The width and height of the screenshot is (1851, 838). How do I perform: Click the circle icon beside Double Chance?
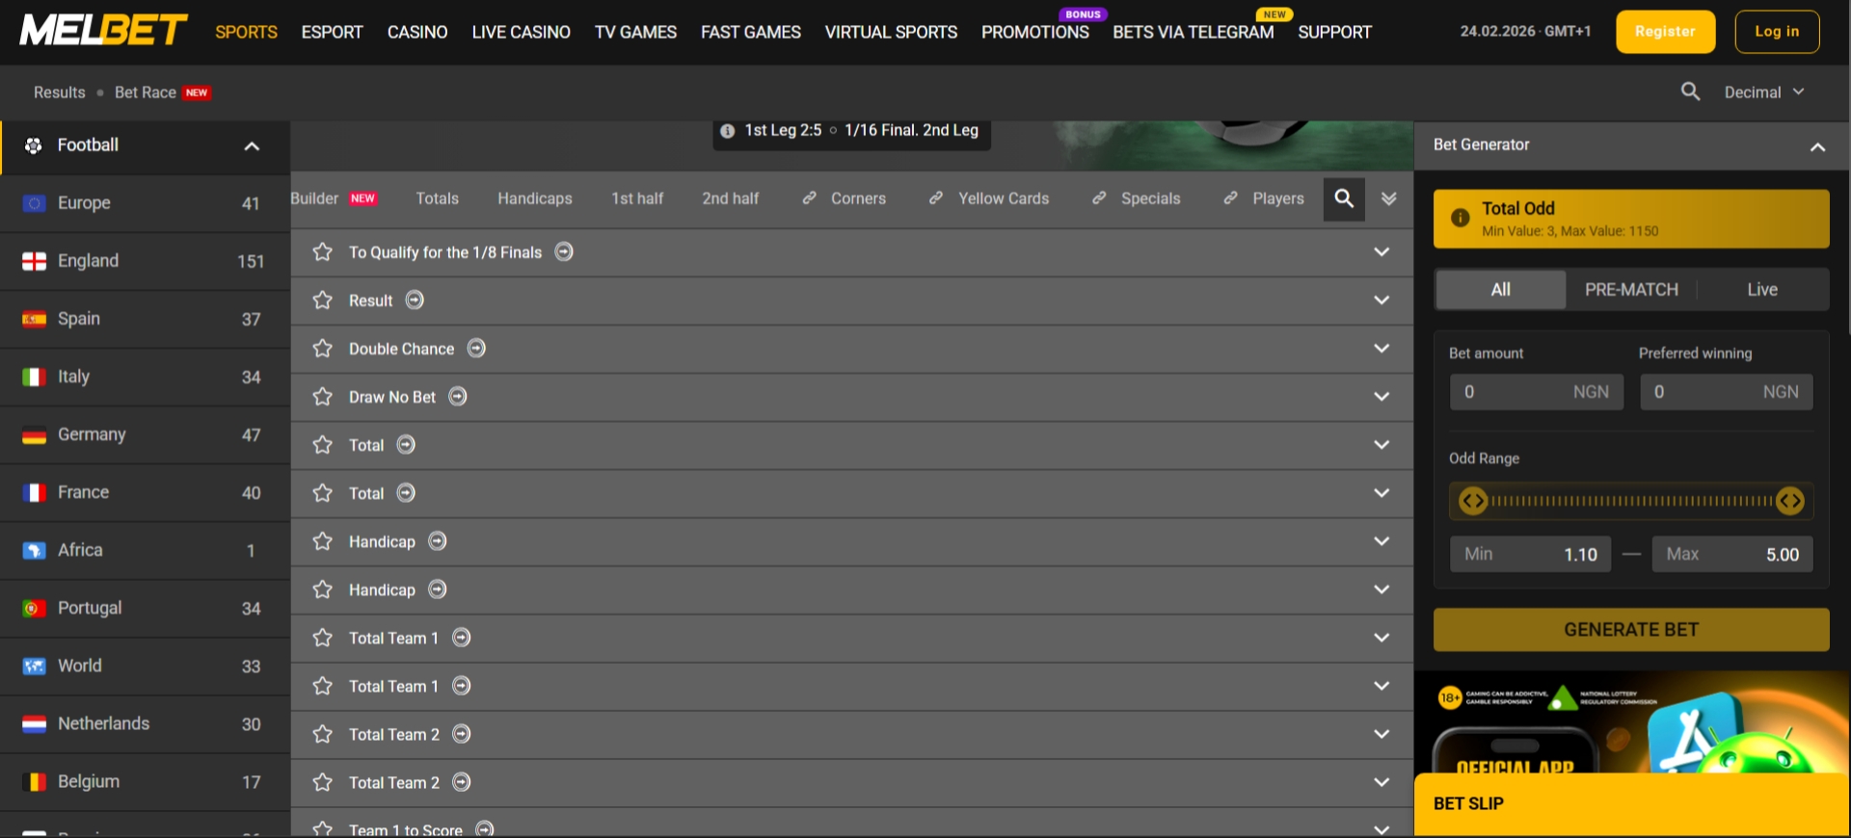(476, 348)
